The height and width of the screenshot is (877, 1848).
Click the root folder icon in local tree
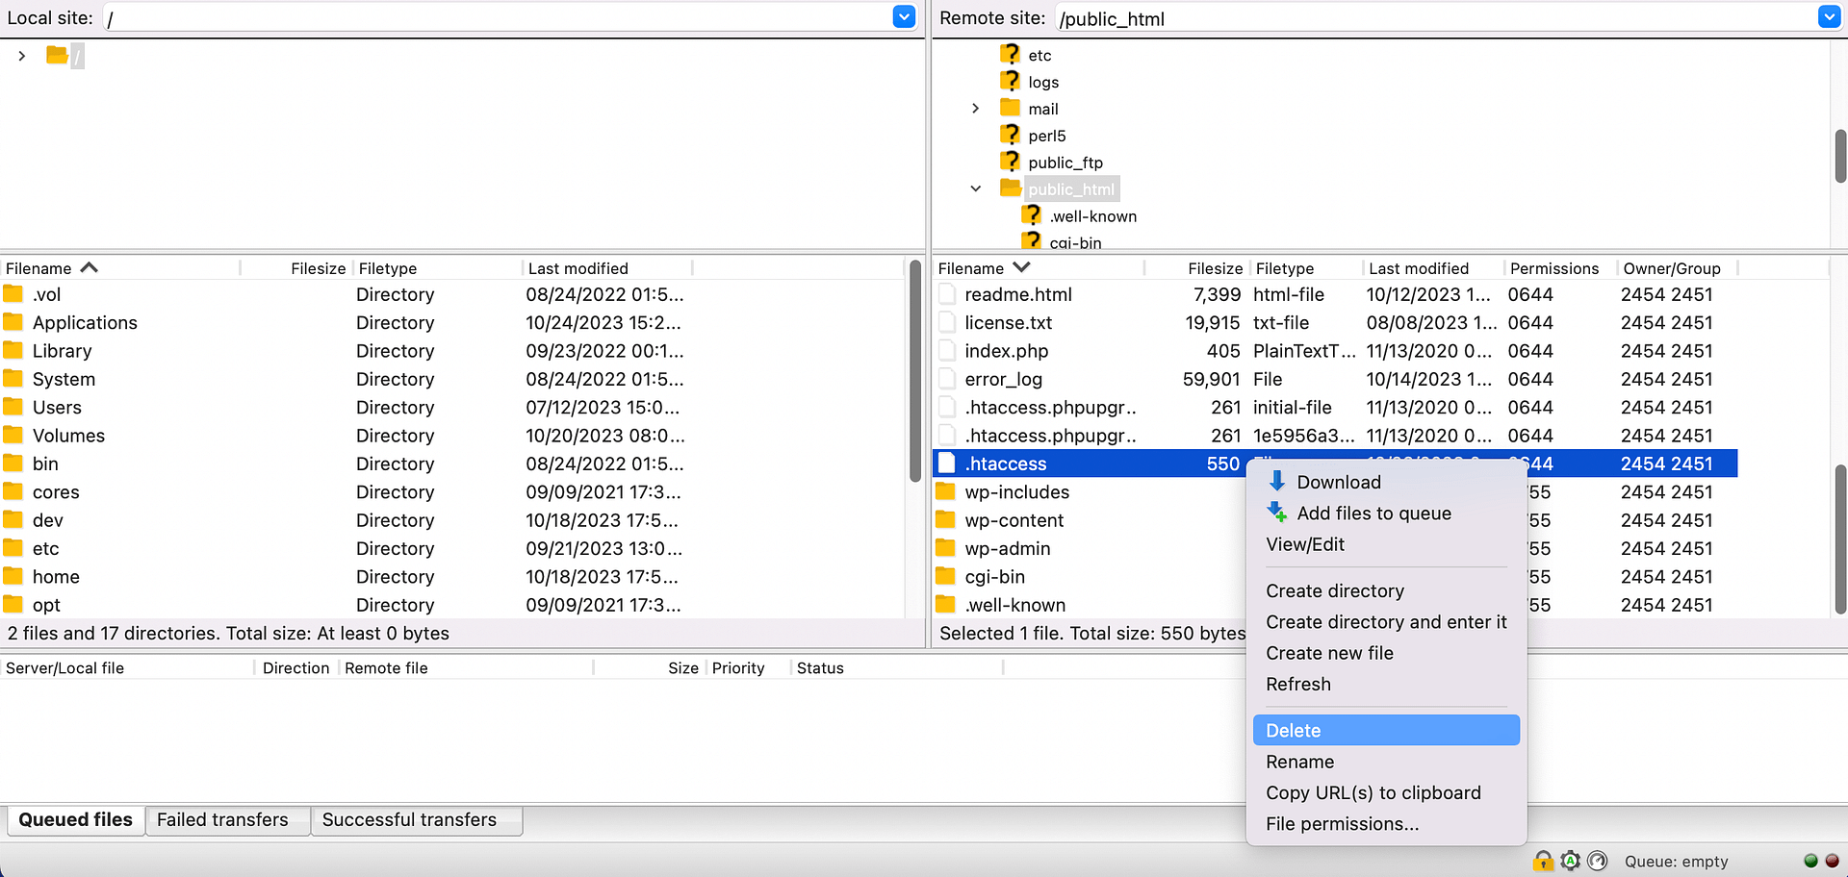click(58, 55)
